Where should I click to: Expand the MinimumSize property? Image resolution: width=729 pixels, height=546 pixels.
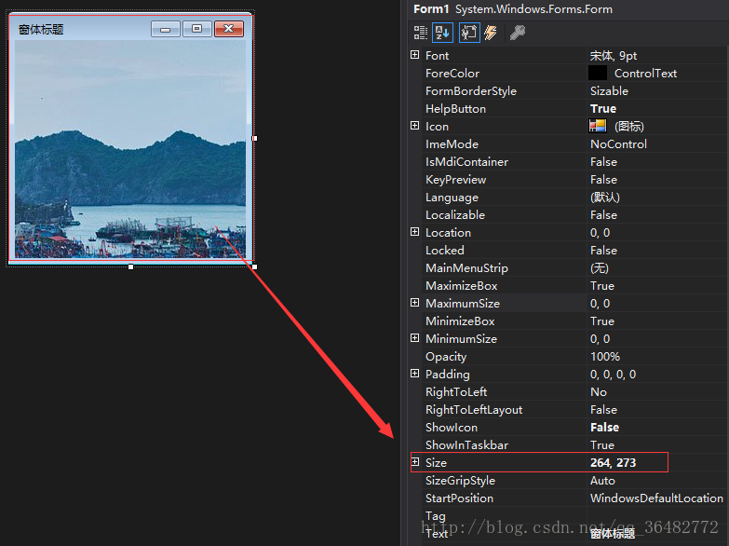414,338
